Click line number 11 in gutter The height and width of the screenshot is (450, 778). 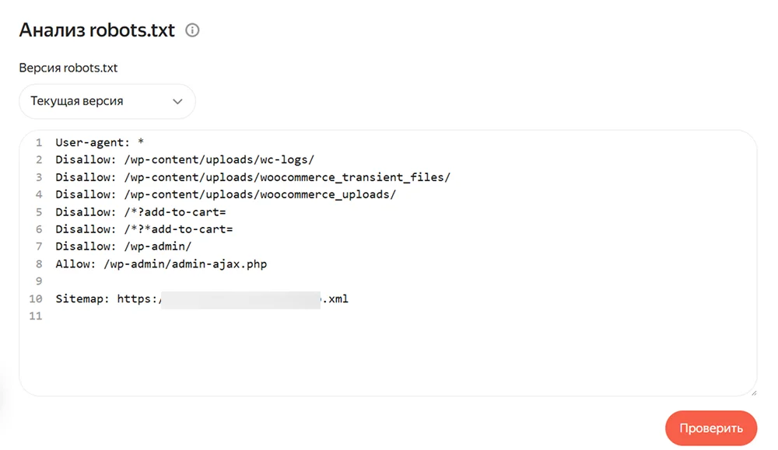point(36,316)
